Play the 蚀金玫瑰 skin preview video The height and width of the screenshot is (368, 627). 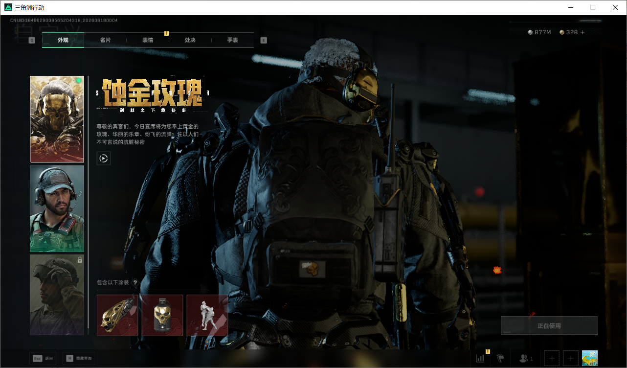pos(104,158)
